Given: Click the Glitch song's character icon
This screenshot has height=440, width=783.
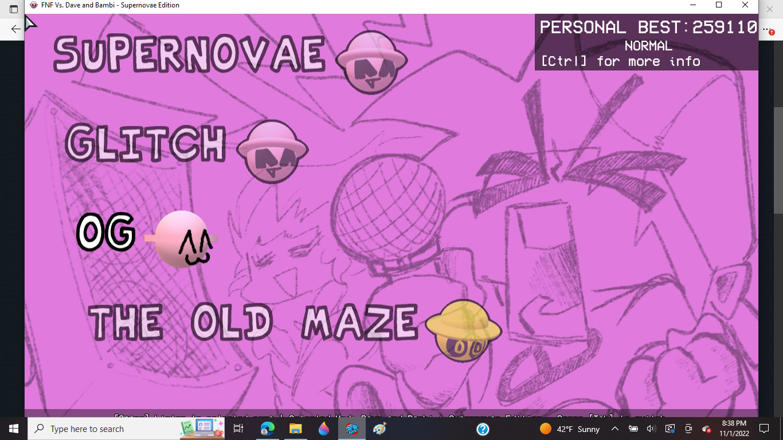Looking at the screenshot, I should click(x=273, y=152).
